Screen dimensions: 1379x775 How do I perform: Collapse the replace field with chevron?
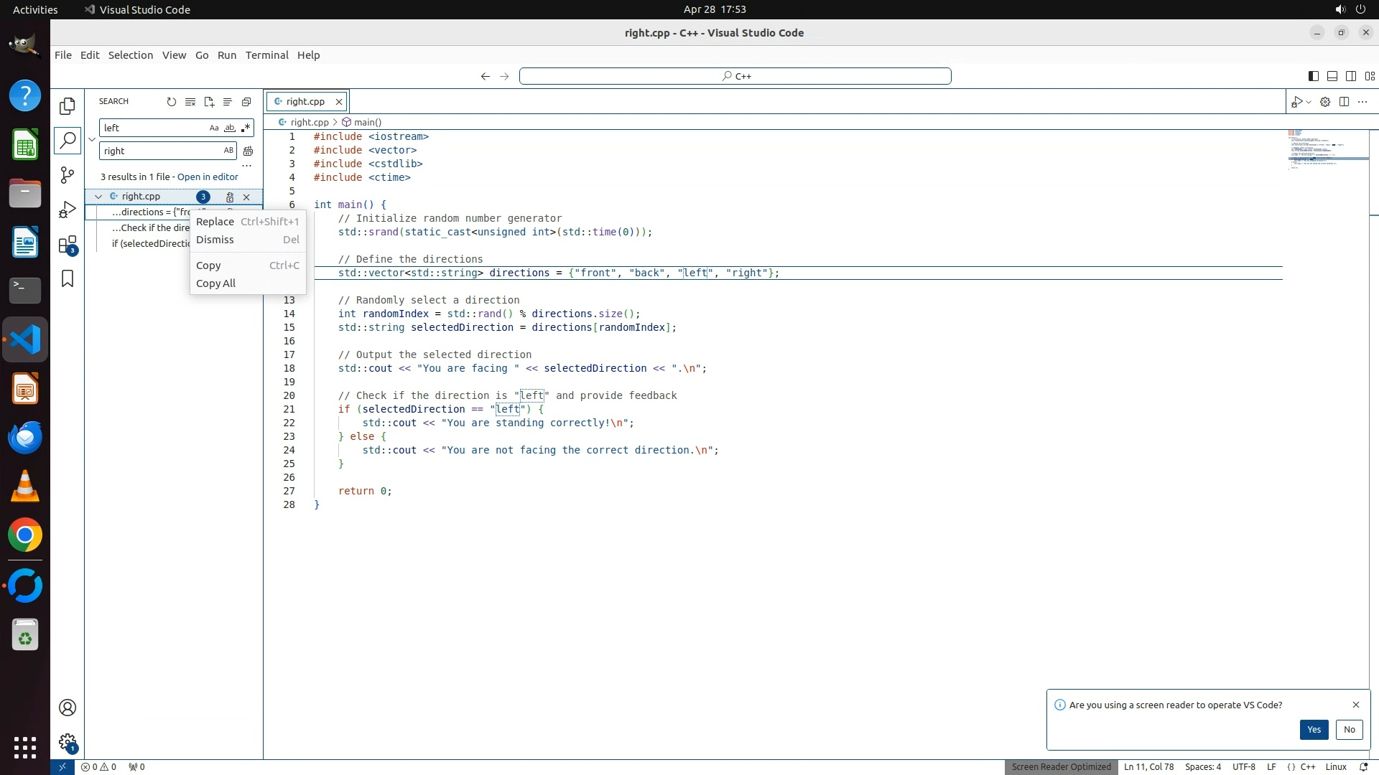(x=92, y=139)
